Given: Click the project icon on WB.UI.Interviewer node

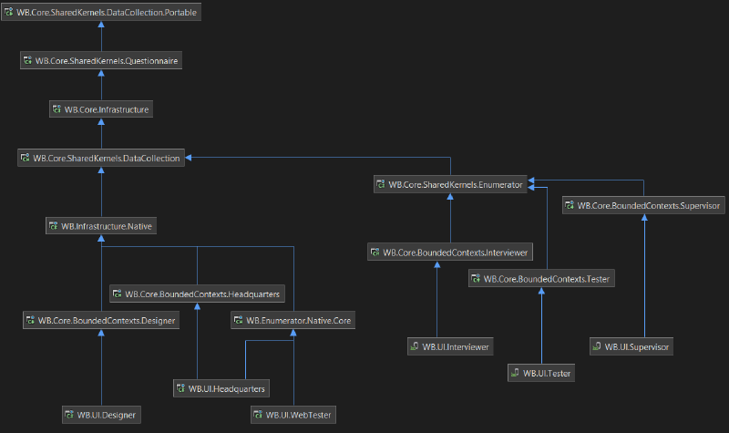Looking at the screenshot, I should click(x=416, y=346).
